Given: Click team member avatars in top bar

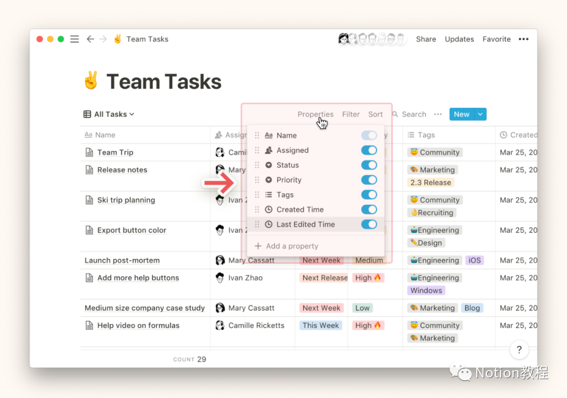Looking at the screenshot, I should tap(372, 39).
